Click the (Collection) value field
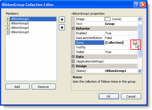 (119, 43)
